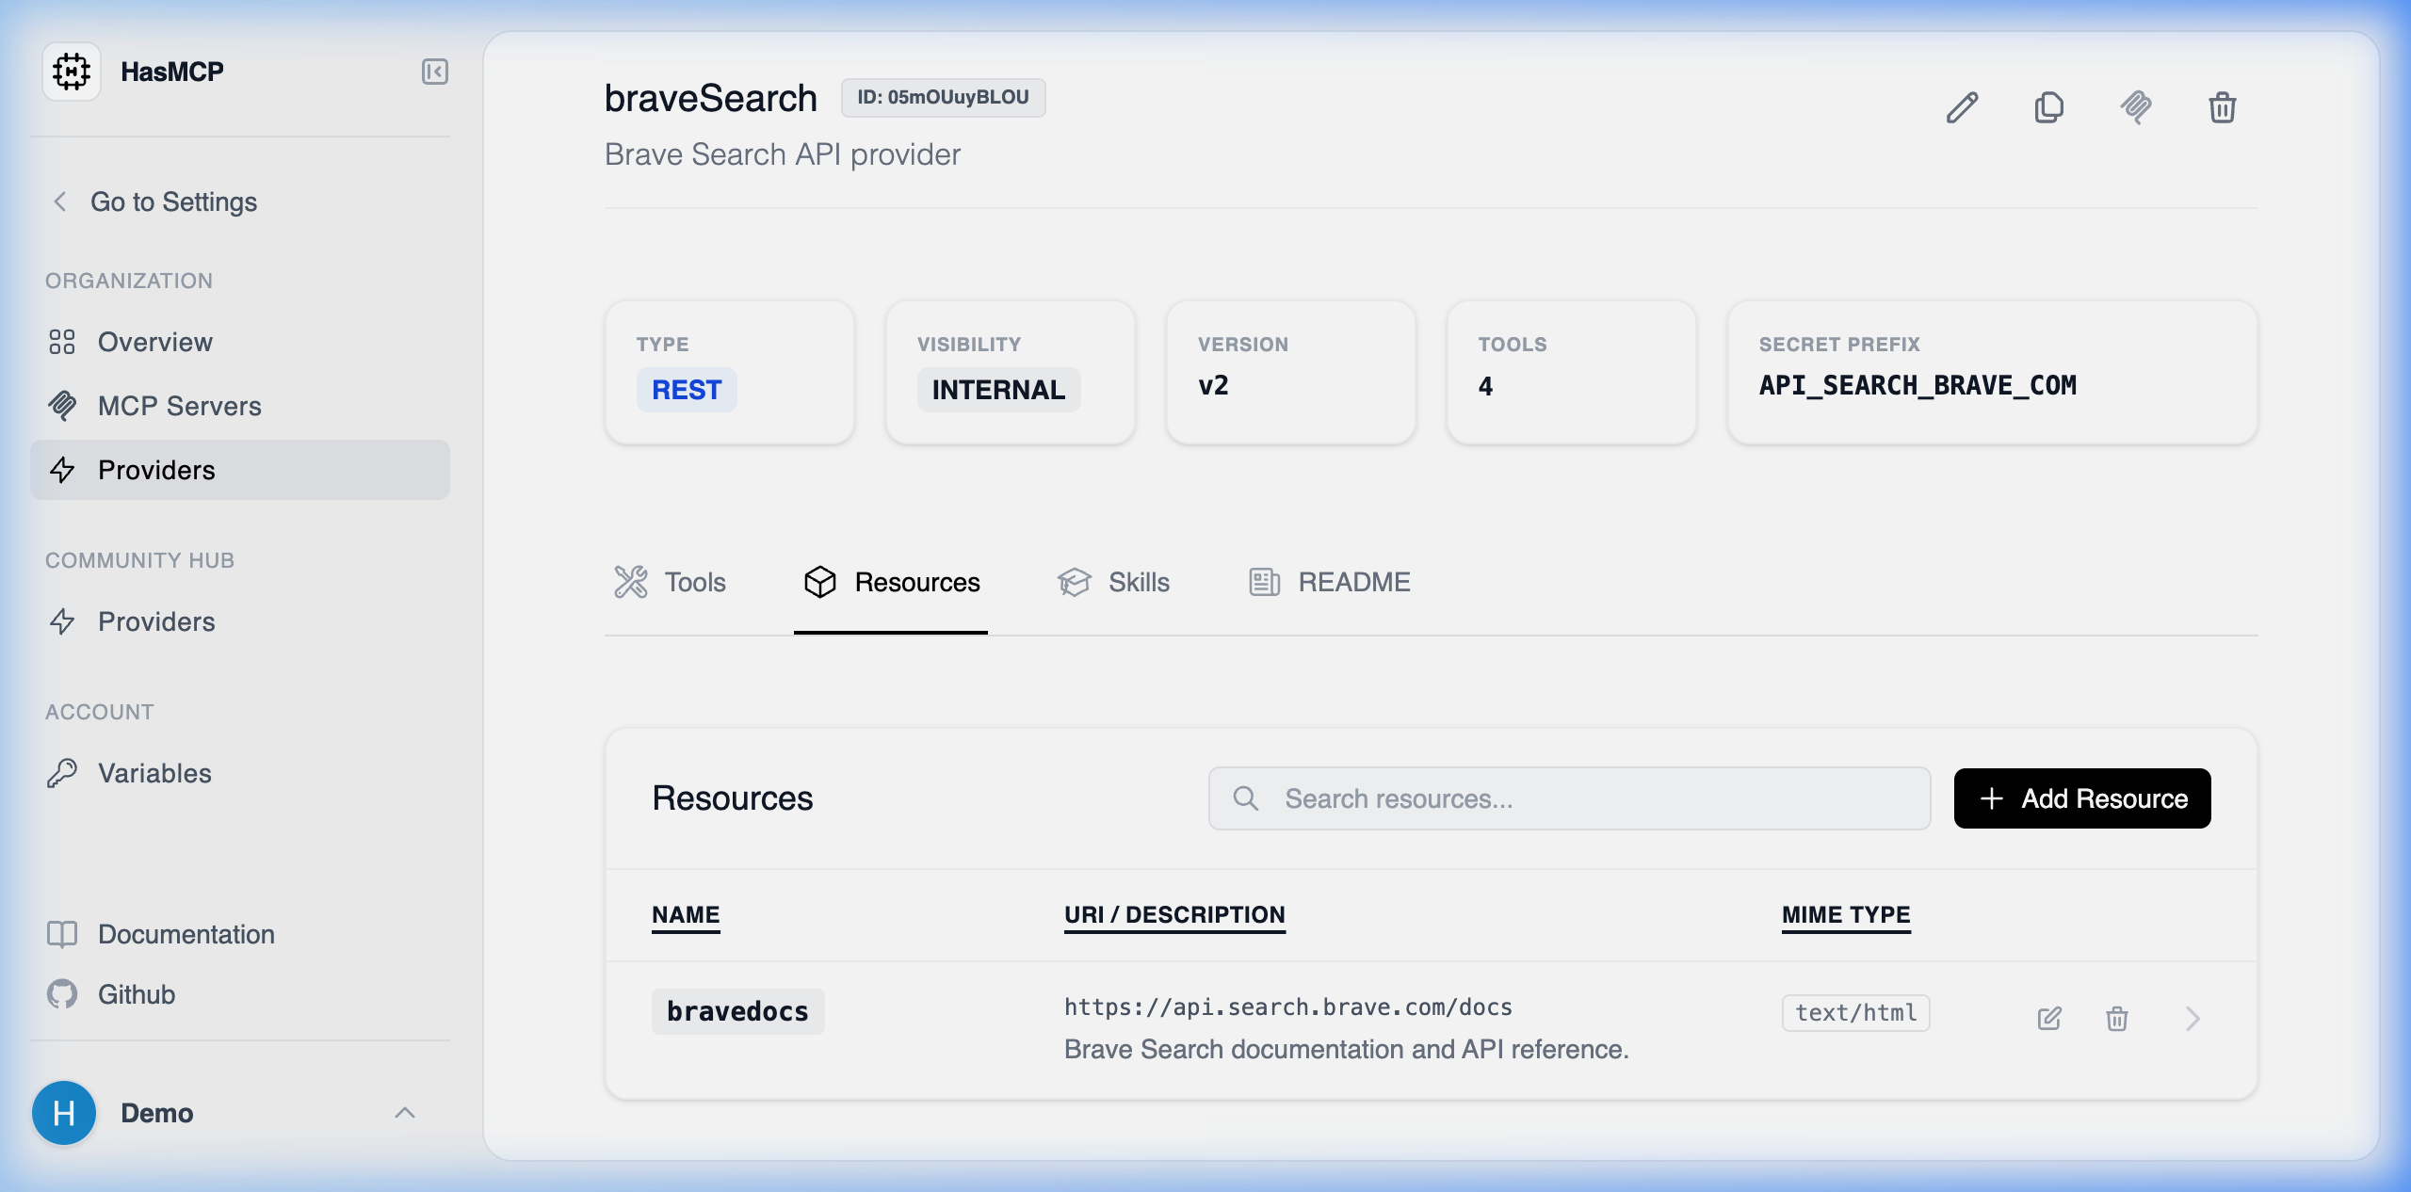Image resolution: width=2411 pixels, height=1192 pixels.
Task: Click the Add Resource button
Action: [2081, 798]
